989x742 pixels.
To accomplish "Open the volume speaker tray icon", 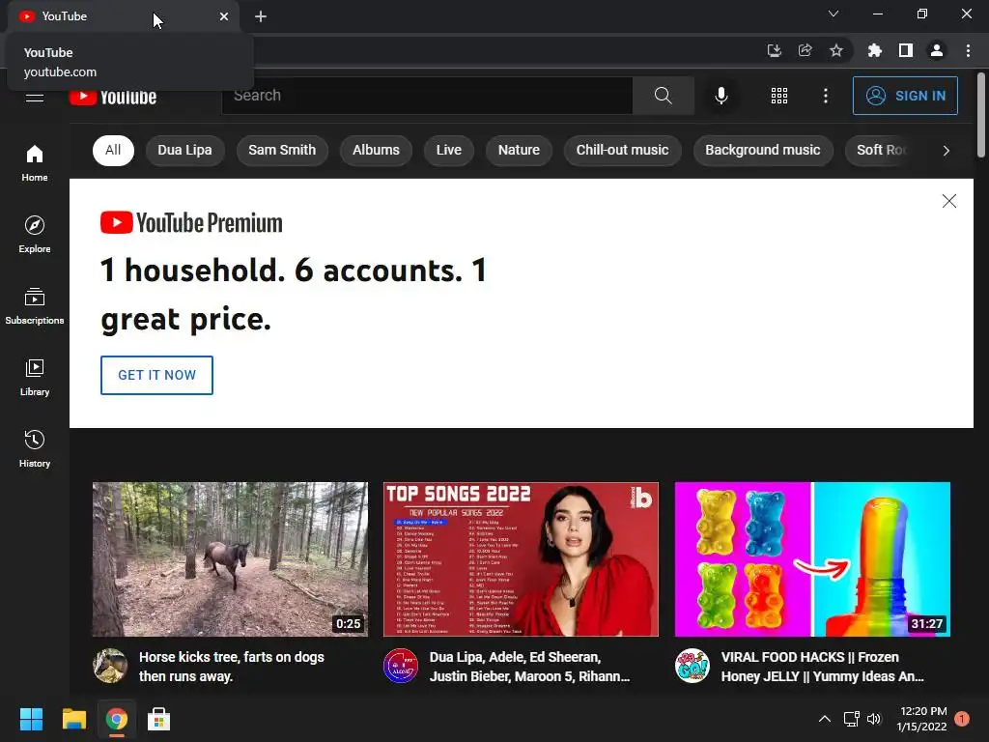I will pyautogui.click(x=874, y=719).
